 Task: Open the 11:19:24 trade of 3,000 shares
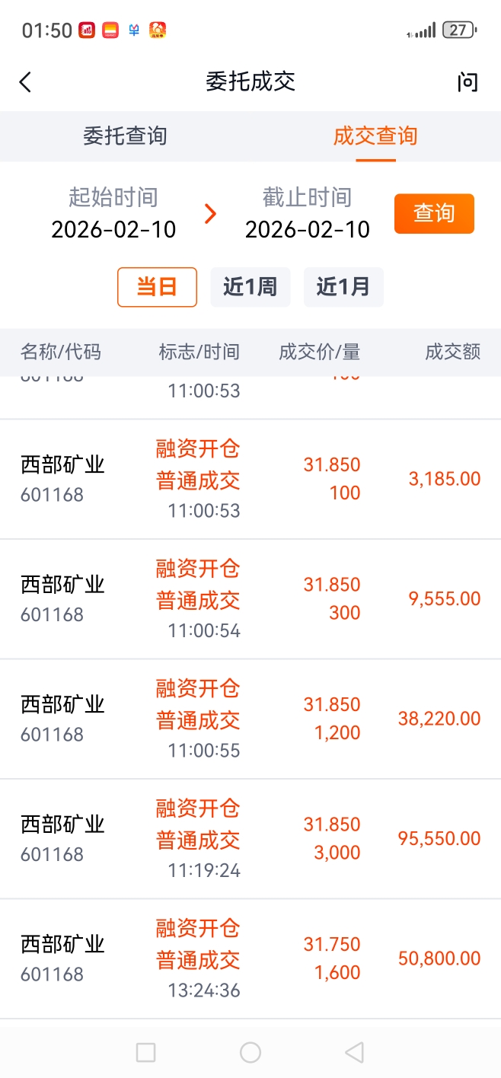click(x=250, y=838)
